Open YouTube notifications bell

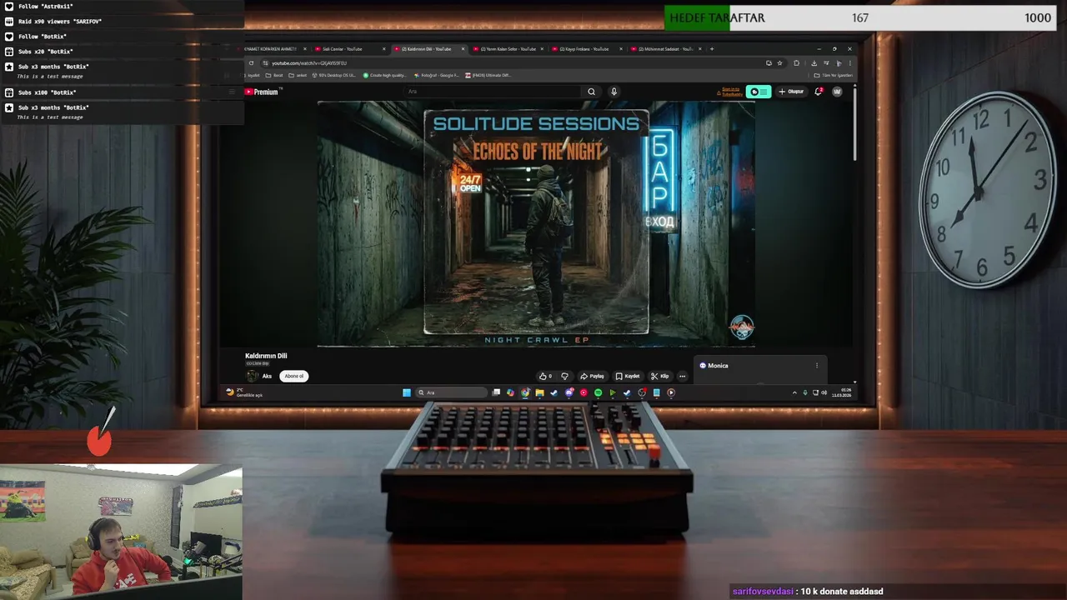click(x=818, y=92)
